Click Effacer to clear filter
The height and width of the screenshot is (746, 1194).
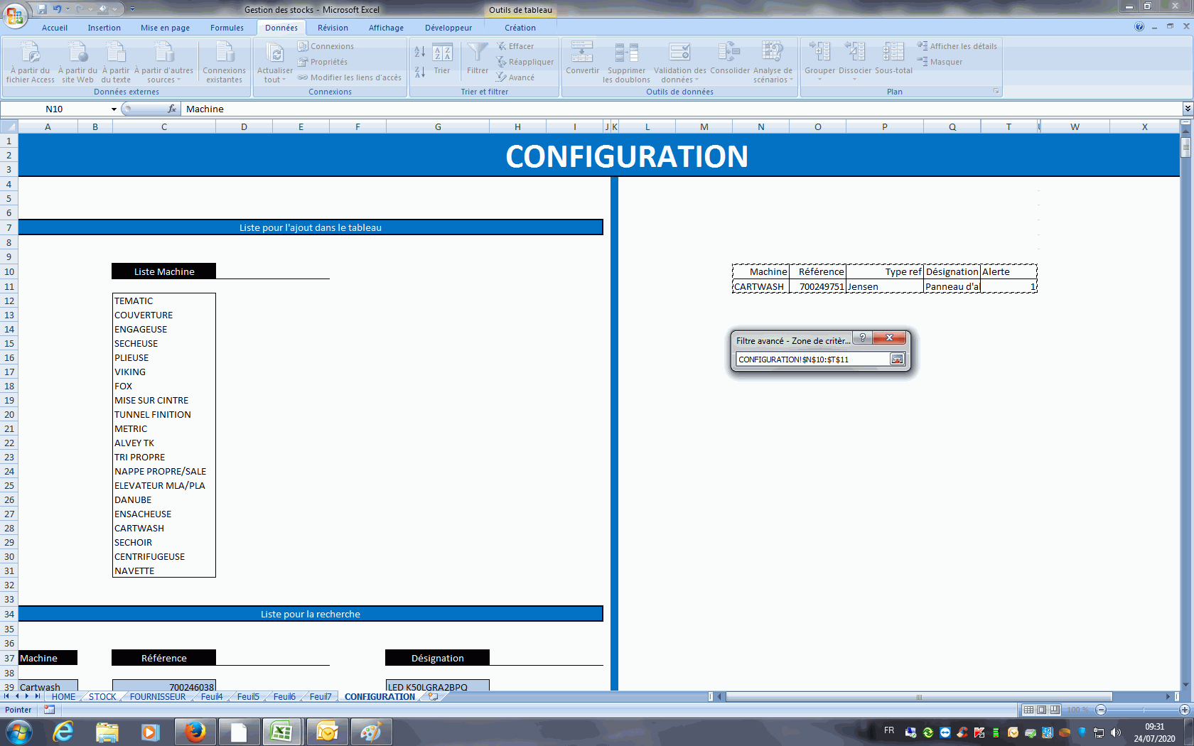(x=515, y=46)
